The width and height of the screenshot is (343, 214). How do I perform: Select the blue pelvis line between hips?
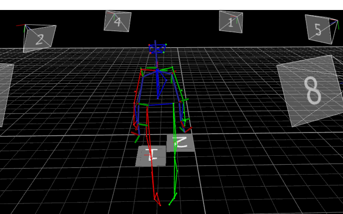tap(161, 104)
